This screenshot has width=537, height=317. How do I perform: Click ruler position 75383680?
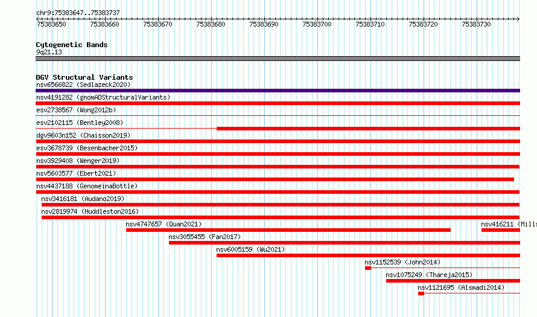tap(211, 24)
